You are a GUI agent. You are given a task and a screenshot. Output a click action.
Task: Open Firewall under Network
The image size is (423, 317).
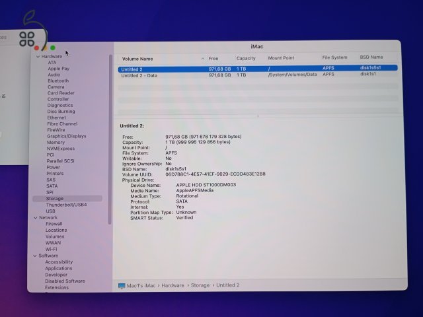coord(54,224)
